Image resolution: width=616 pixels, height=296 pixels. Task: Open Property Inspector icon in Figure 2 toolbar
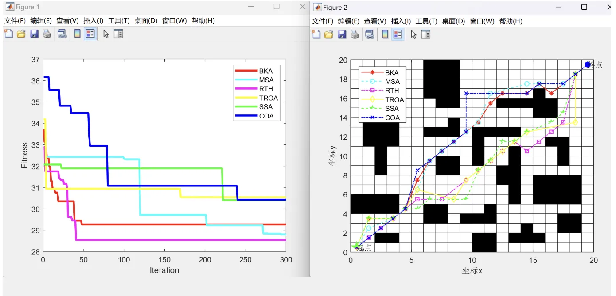425,34
